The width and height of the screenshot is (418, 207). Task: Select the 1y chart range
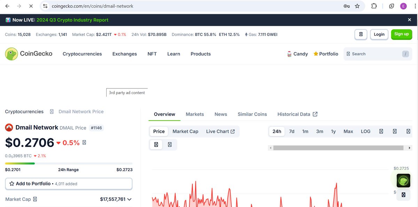point(333,131)
